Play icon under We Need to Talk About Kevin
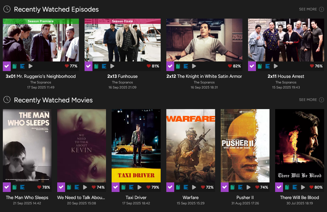This screenshot has width=327, height=212. point(85,187)
